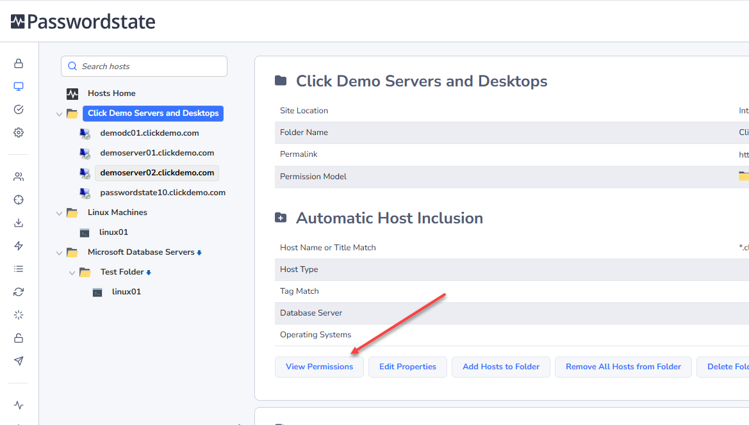This screenshot has width=749, height=425.
Task: Open the padlock Passwords icon in sidebar
Action: [x=19, y=63]
